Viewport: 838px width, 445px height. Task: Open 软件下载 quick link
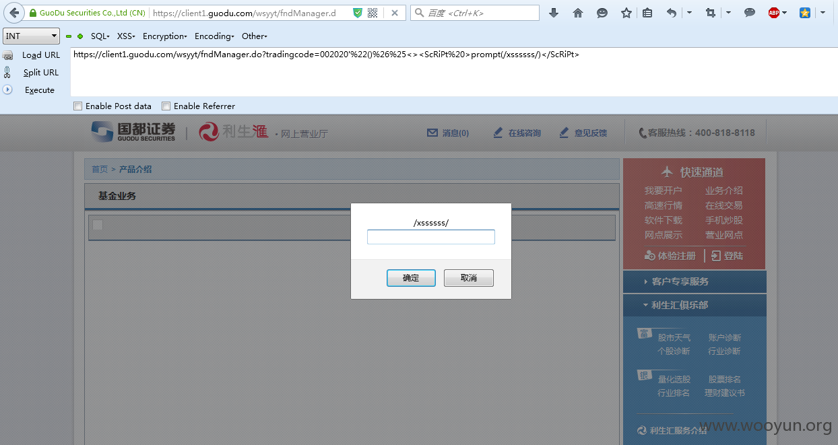663,220
